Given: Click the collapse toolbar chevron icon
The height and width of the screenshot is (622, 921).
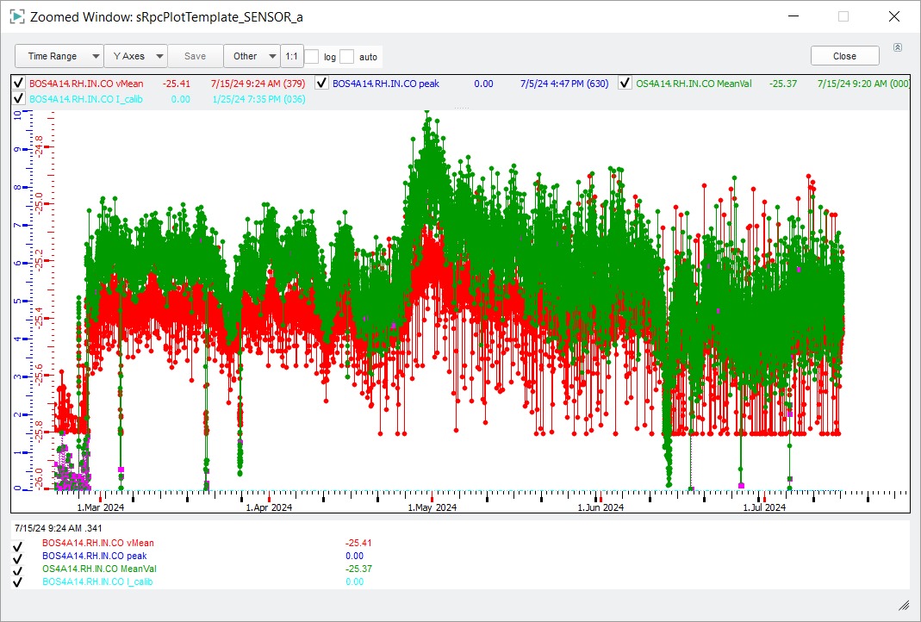Looking at the screenshot, I should [x=898, y=47].
